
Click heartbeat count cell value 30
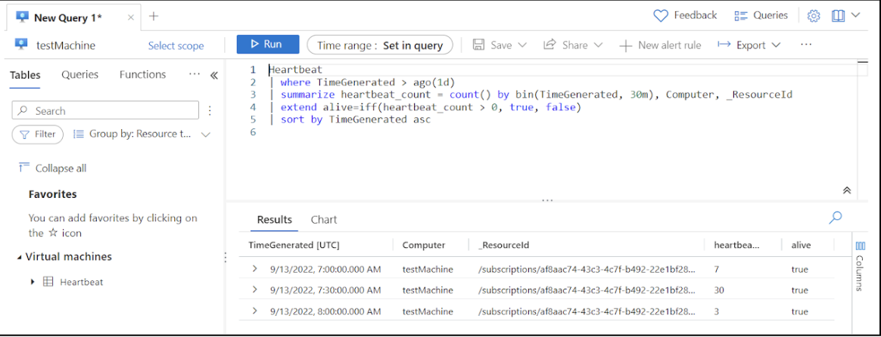pos(719,290)
